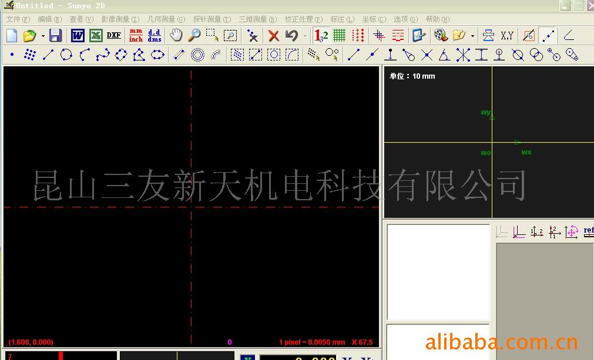Viewport: 594px width, 360px height.
Task: Click the zoom-to-window icon
Action: click(x=230, y=36)
